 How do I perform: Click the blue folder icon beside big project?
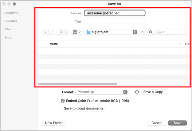tap(88, 32)
